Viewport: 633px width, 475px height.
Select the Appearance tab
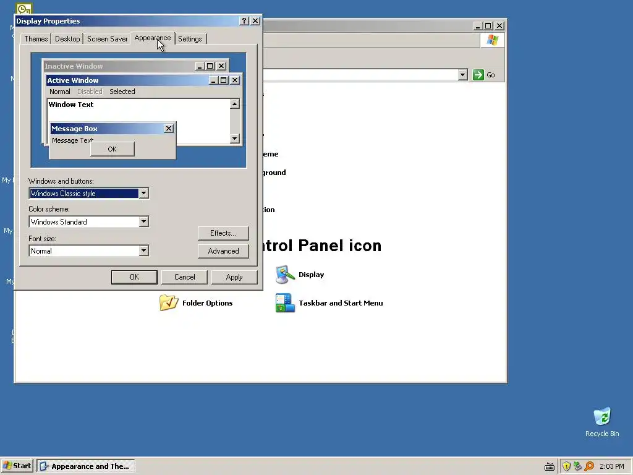point(153,38)
